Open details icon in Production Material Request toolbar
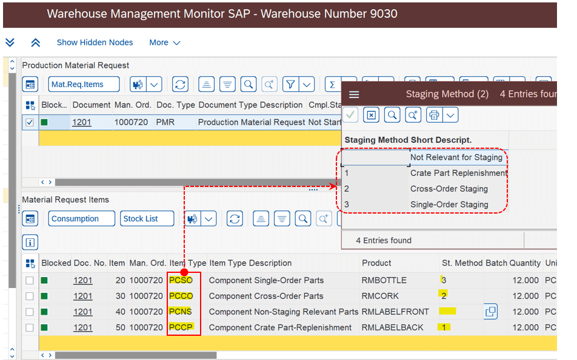This screenshot has height=360, width=577. [x=30, y=85]
